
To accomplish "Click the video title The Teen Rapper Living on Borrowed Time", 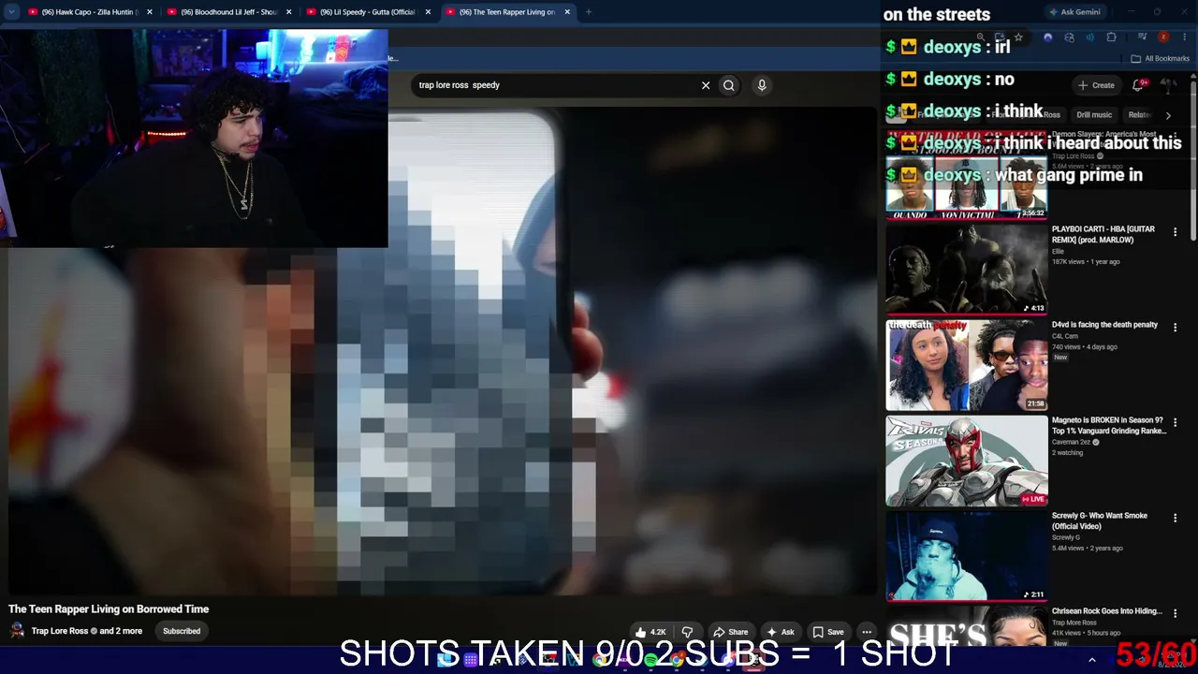I will [109, 609].
